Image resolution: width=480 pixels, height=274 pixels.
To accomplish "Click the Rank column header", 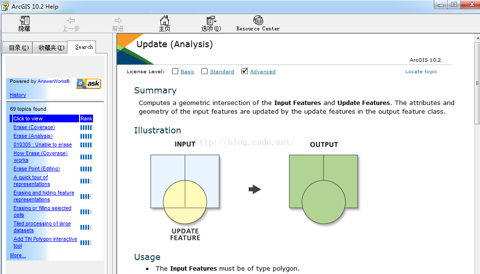I will pos(86,118).
